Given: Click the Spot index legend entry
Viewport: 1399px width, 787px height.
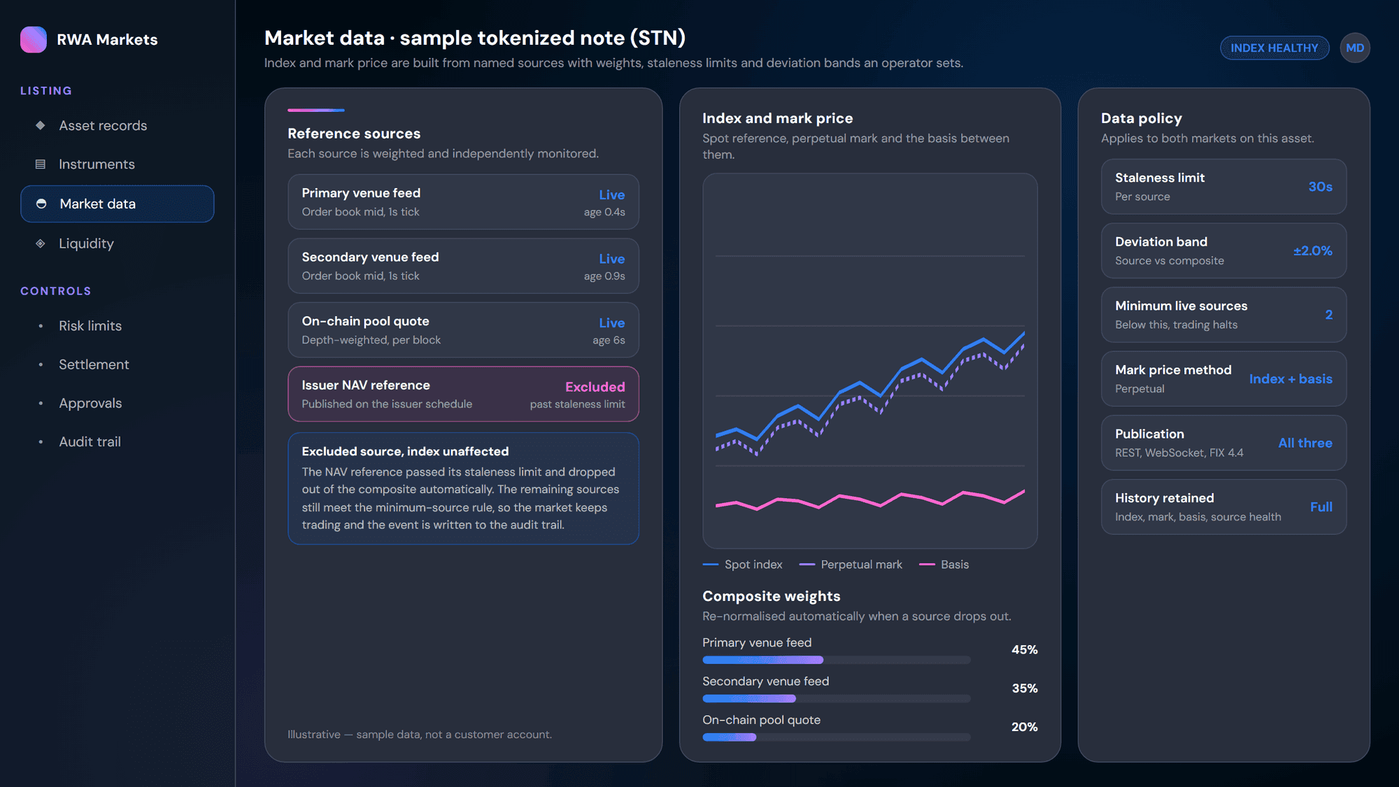Looking at the screenshot, I should point(742,565).
